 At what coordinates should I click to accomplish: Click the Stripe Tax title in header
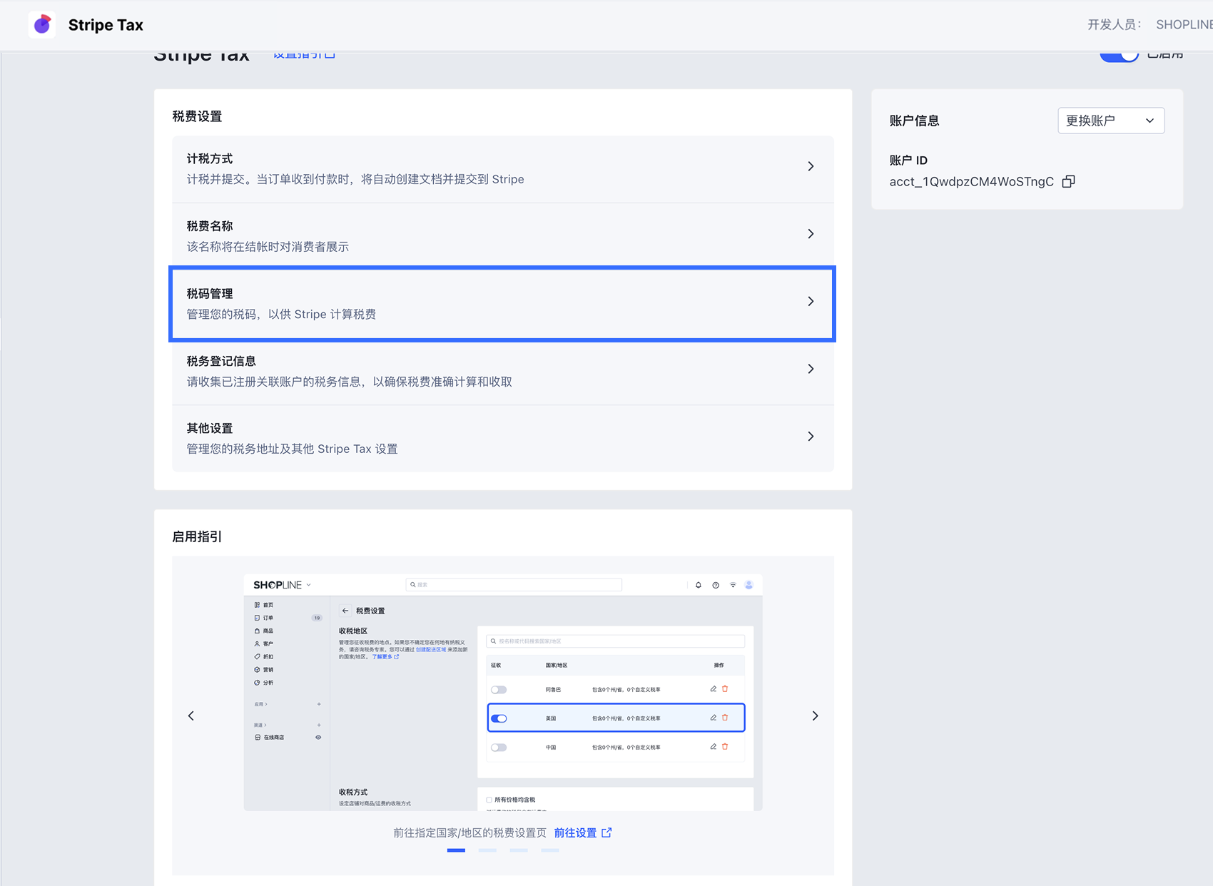[106, 25]
